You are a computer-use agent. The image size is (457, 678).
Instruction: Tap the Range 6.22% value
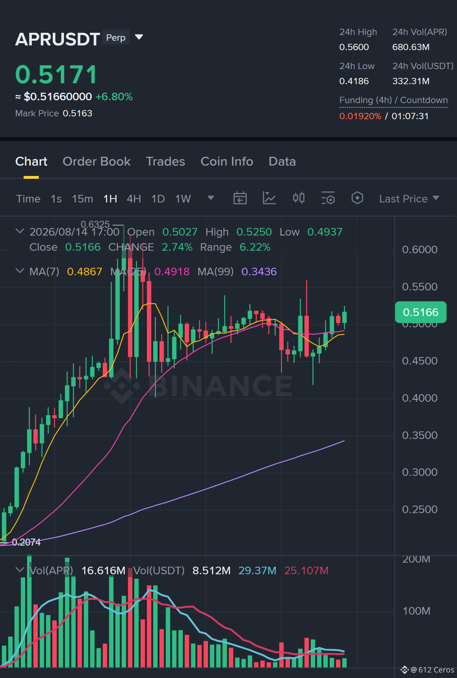pyautogui.click(x=255, y=247)
